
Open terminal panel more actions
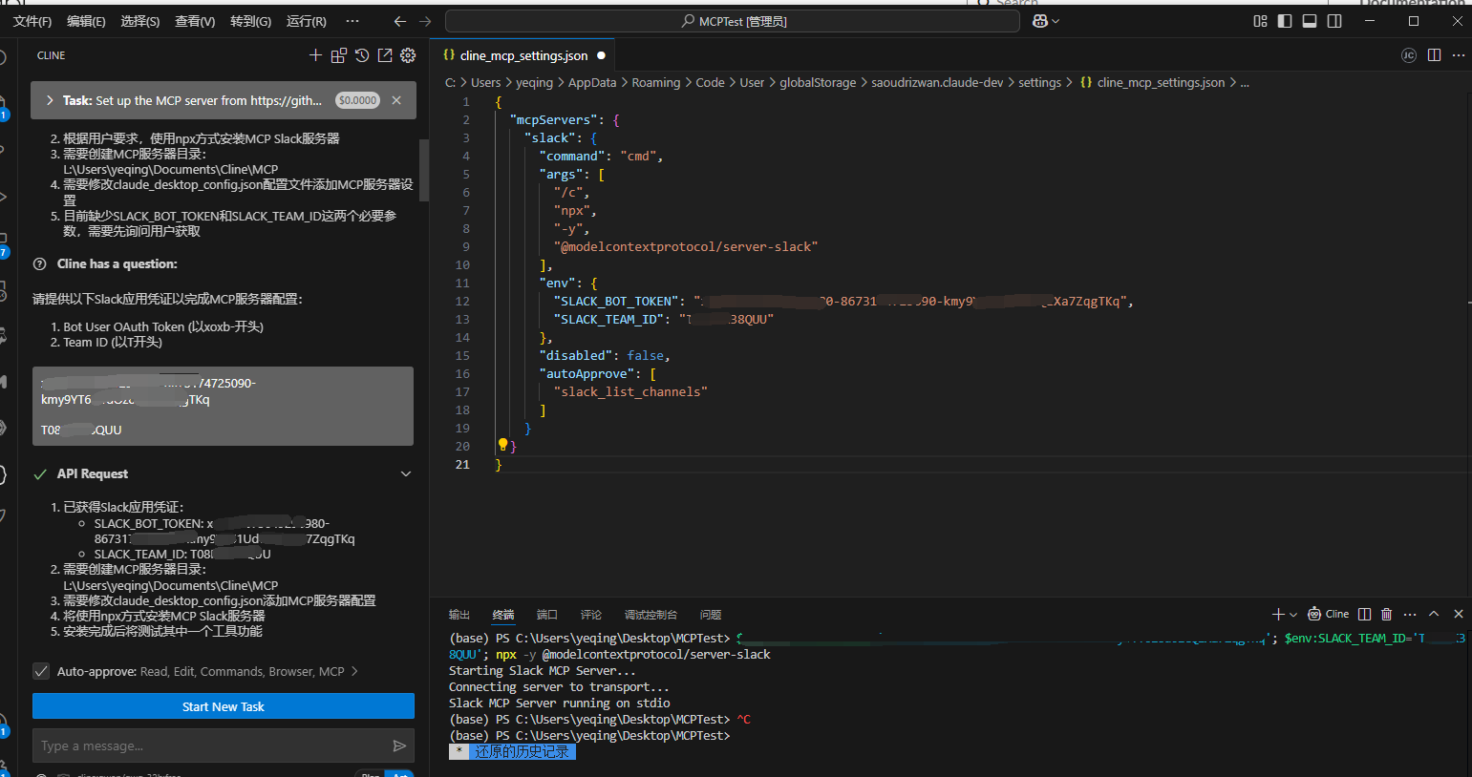click(x=1410, y=614)
